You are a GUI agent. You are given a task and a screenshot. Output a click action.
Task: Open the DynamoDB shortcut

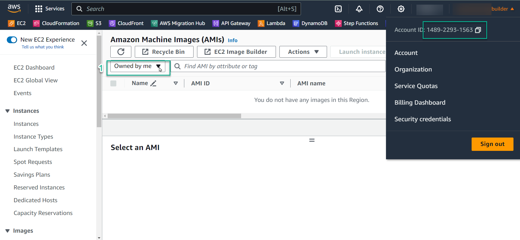(310, 23)
